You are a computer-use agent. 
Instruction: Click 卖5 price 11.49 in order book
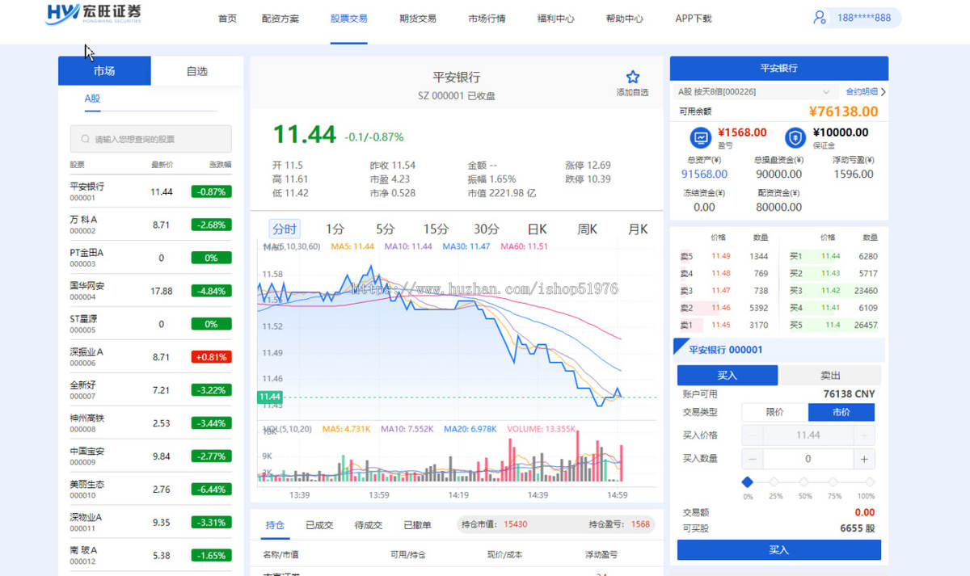pyautogui.click(x=721, y=256)
